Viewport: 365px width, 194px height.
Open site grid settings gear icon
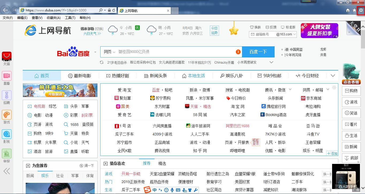[334, 88]
